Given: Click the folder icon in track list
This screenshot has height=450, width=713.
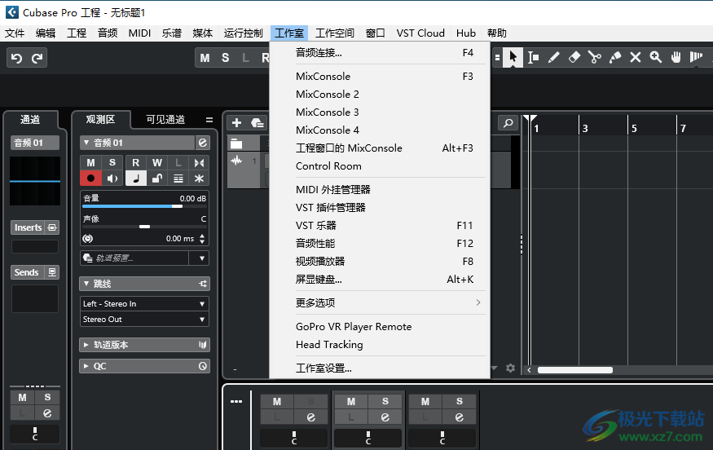Looking at the screenshot, I should click(x=236, y=143).
